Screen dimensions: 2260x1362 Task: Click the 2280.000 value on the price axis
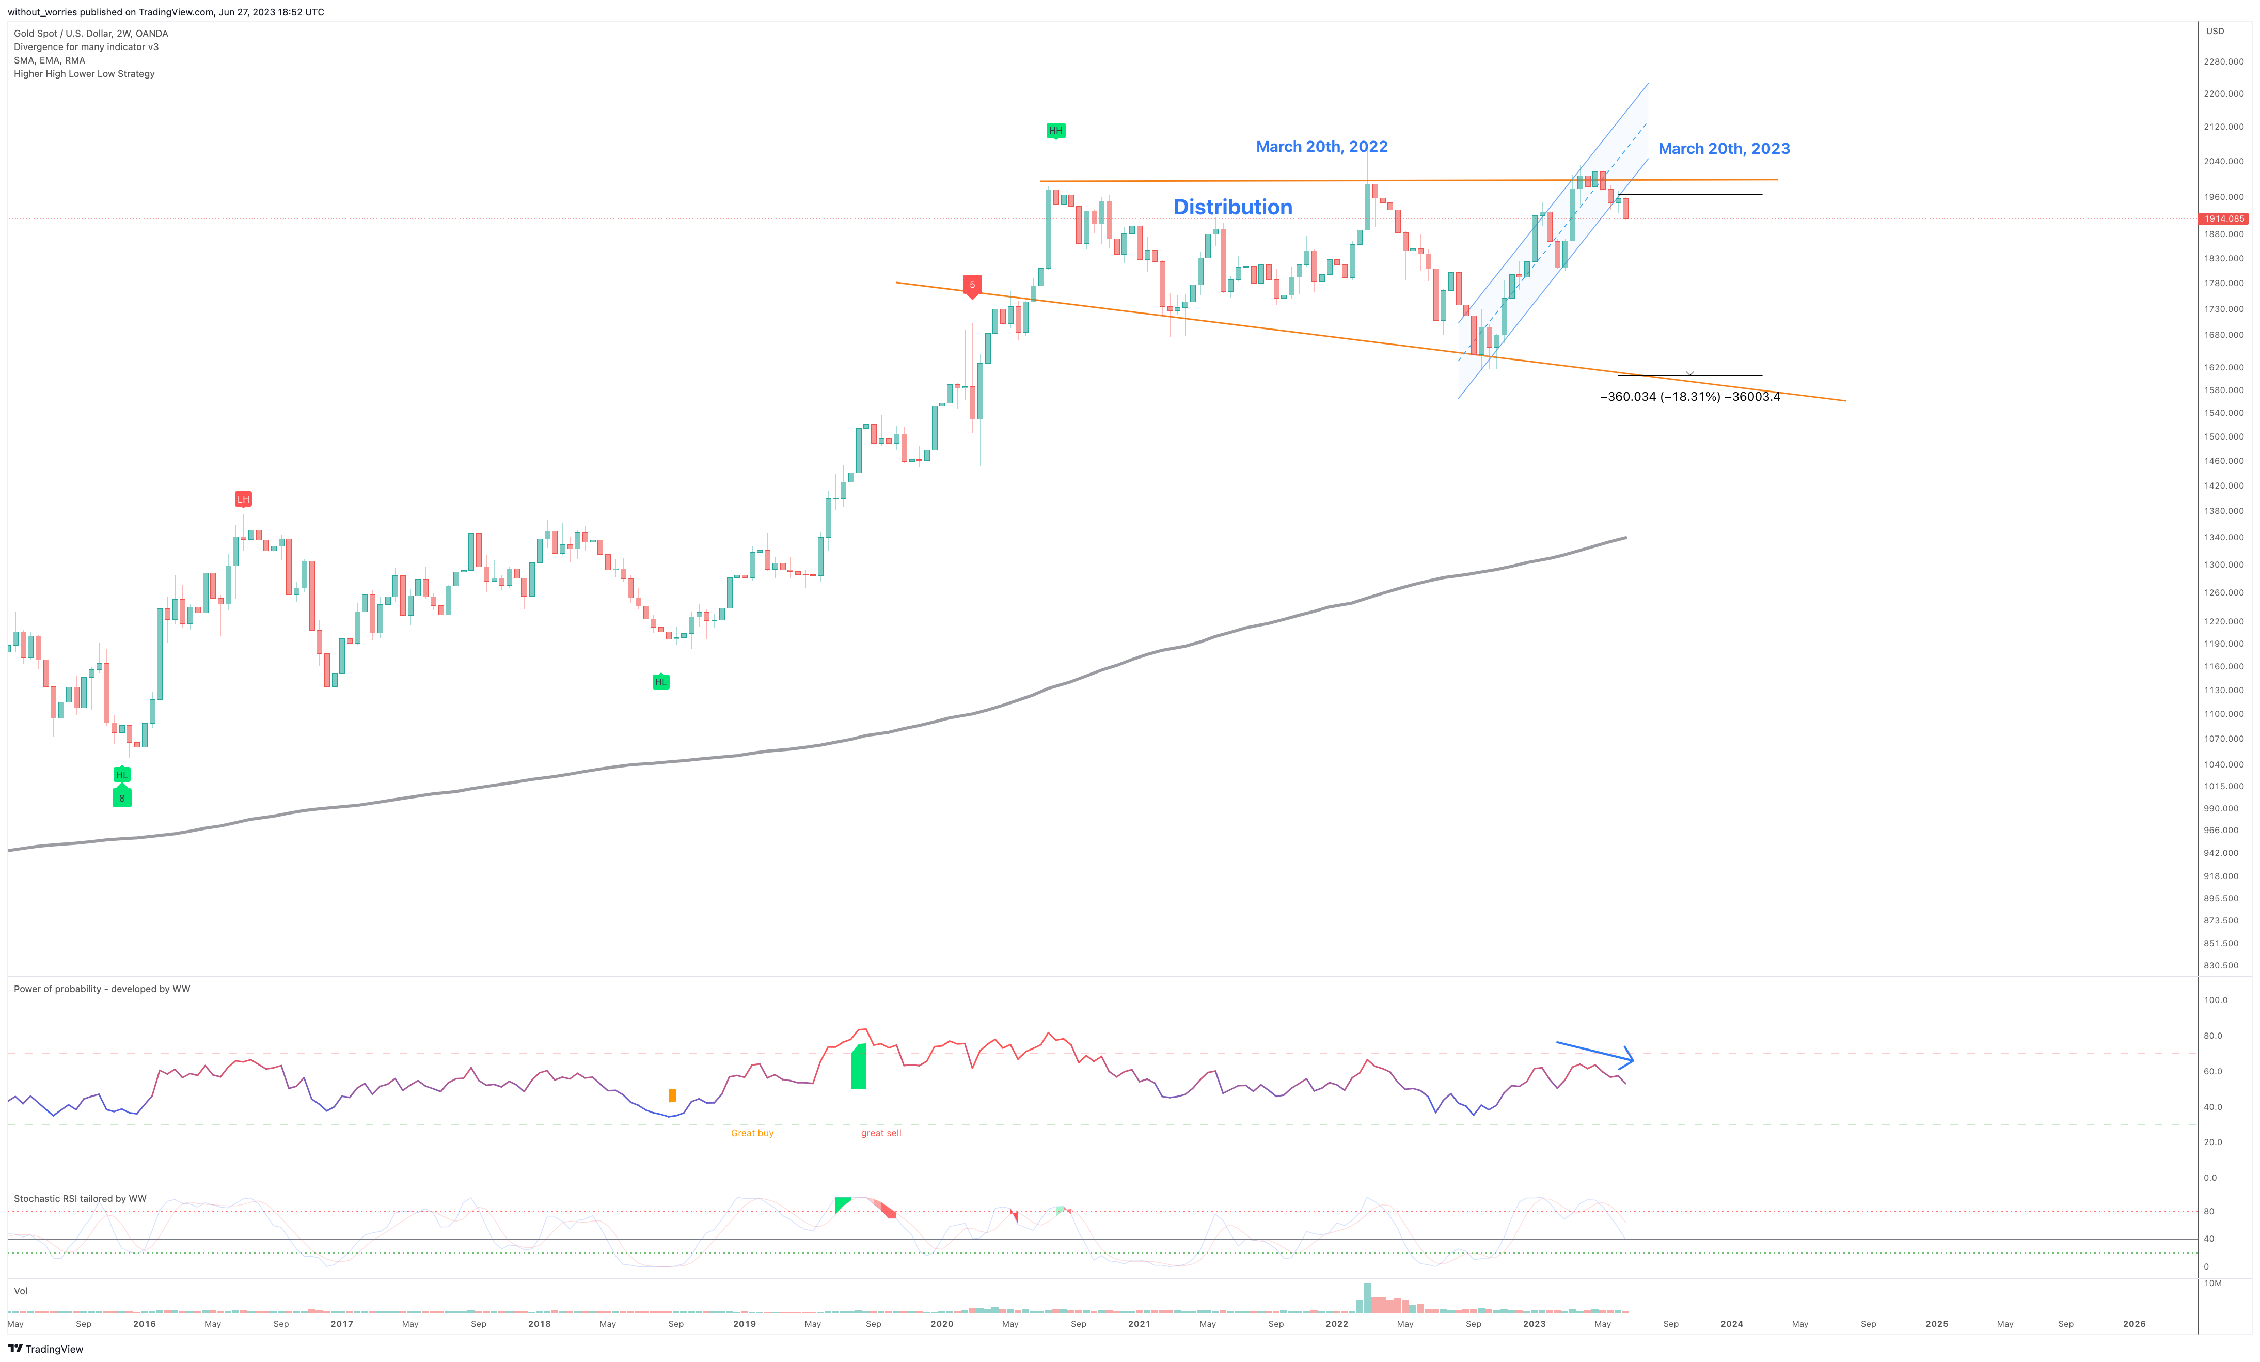pos(2224,62)
